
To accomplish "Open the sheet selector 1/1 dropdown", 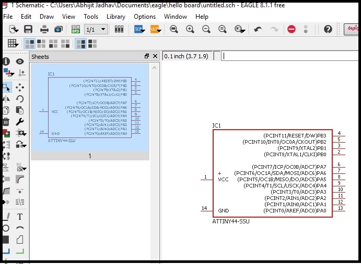I will (x=96, y=29).
